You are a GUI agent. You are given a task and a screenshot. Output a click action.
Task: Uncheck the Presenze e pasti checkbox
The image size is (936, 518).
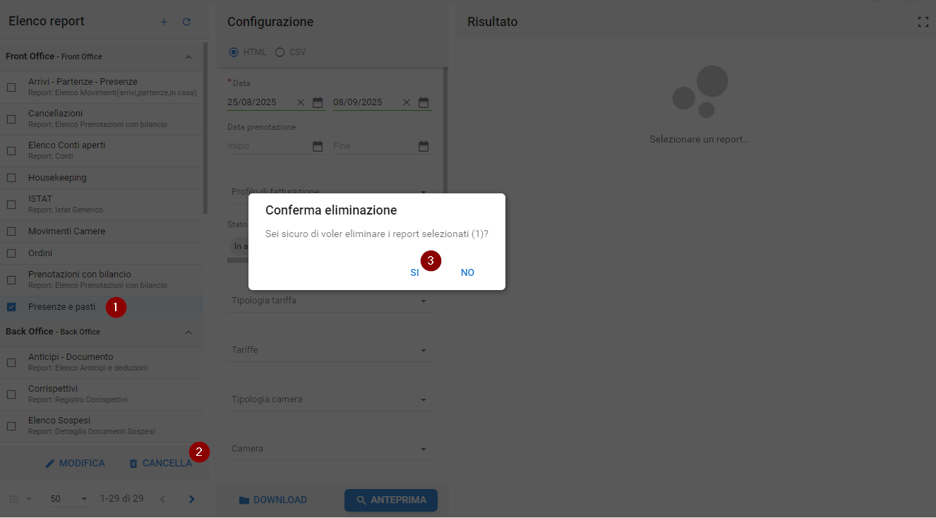coord(11,307)
